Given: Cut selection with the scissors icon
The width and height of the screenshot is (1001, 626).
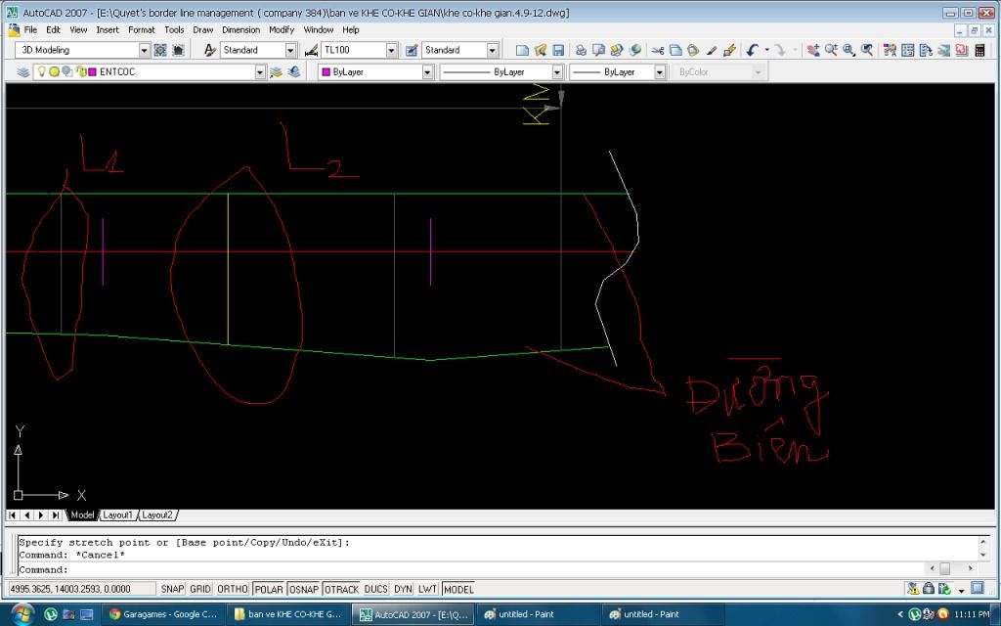Looking at the screenshot, I should (658, 50).
